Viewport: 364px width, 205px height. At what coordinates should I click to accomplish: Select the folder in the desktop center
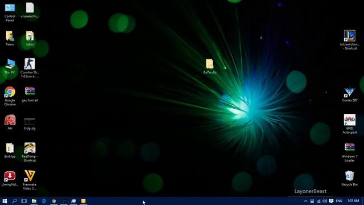coord(210,64)
